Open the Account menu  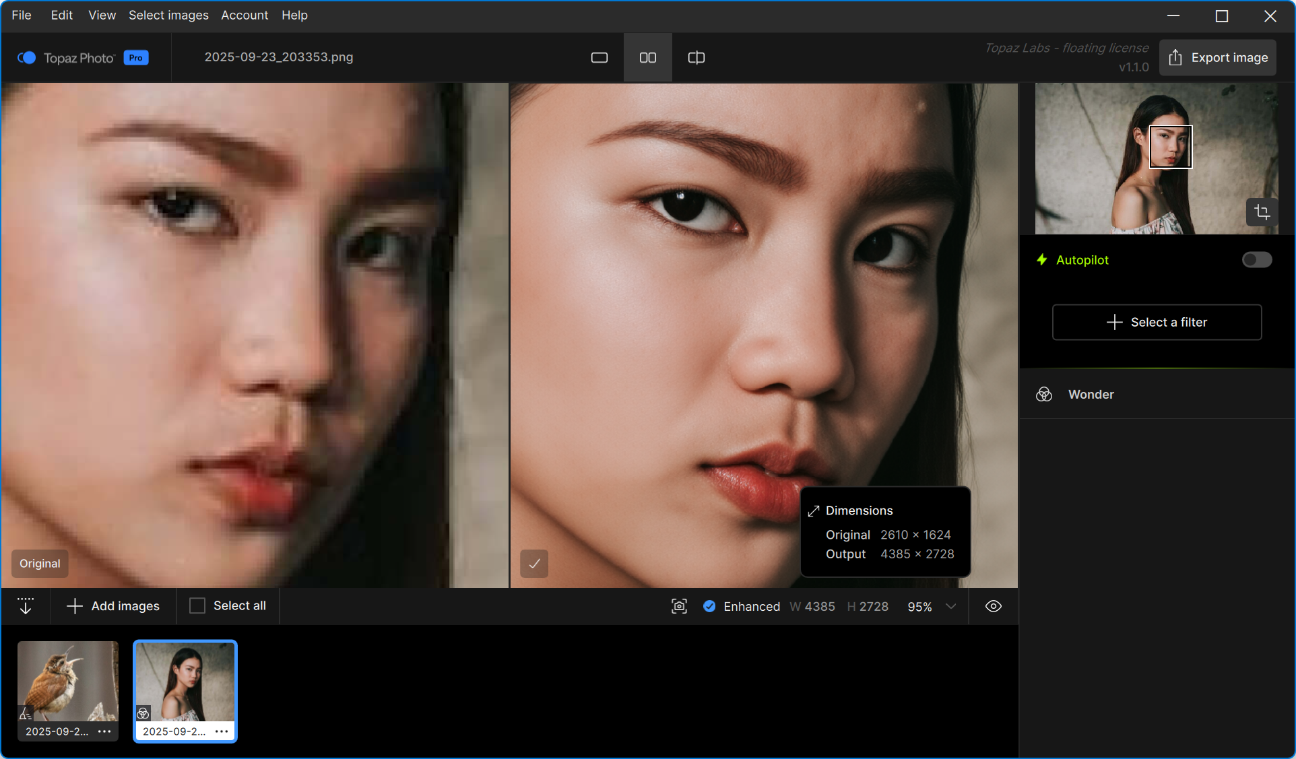click(245, 15)
